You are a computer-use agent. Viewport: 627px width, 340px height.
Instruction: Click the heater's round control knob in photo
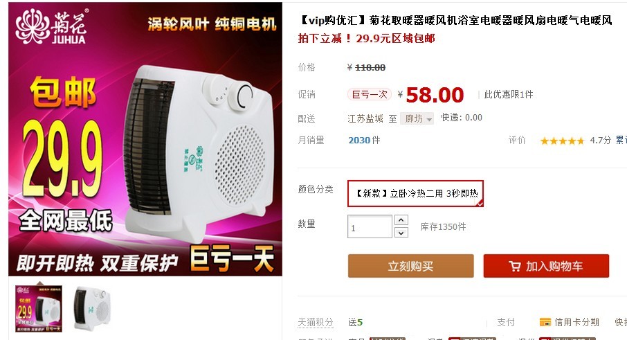click(245, 95)
